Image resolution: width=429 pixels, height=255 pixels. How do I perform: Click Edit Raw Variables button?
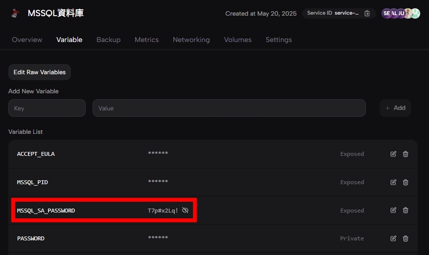[40, 72]
